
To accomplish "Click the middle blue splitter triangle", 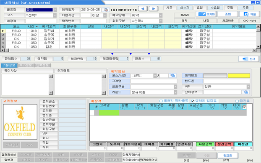I will tap(130, 54).
